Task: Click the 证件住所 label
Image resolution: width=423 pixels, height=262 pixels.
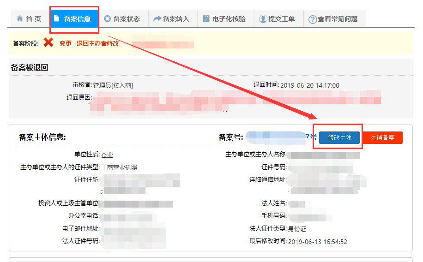Action: (87, 179)
